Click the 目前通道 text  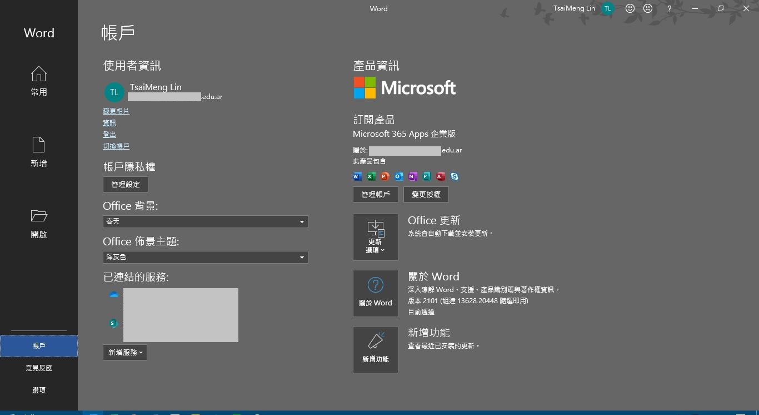pyautogui.click(x=421, y=312)
